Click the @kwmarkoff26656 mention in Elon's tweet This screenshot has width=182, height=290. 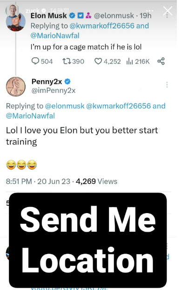pos(102,26)
